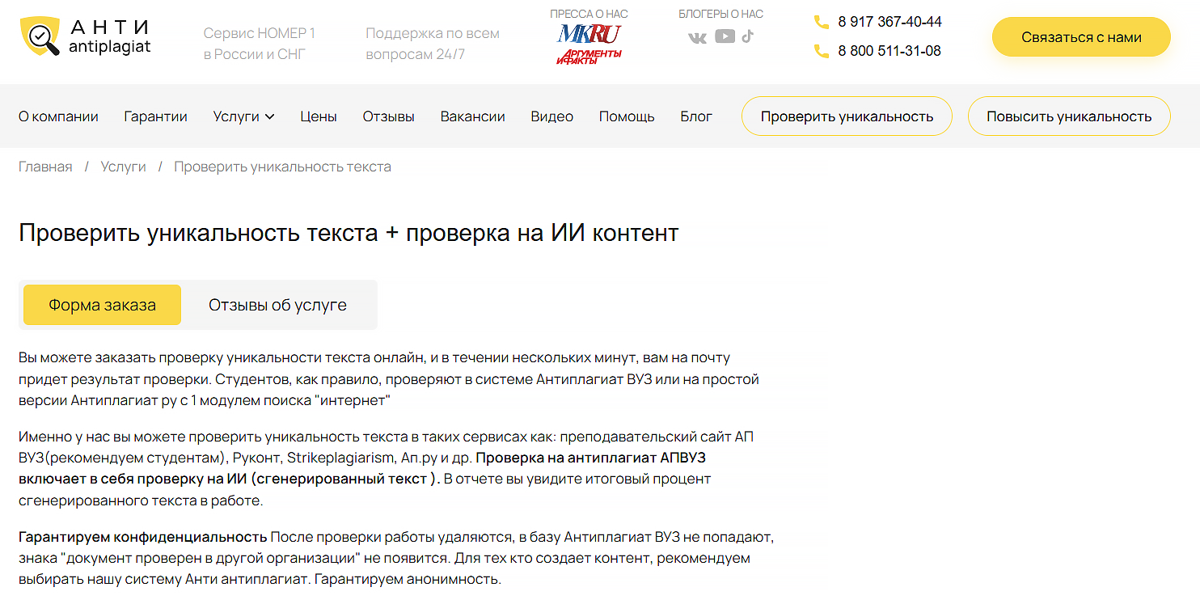Select the Форма заказа tab
Screen dimensions: 1200x604
click(101, 305)
